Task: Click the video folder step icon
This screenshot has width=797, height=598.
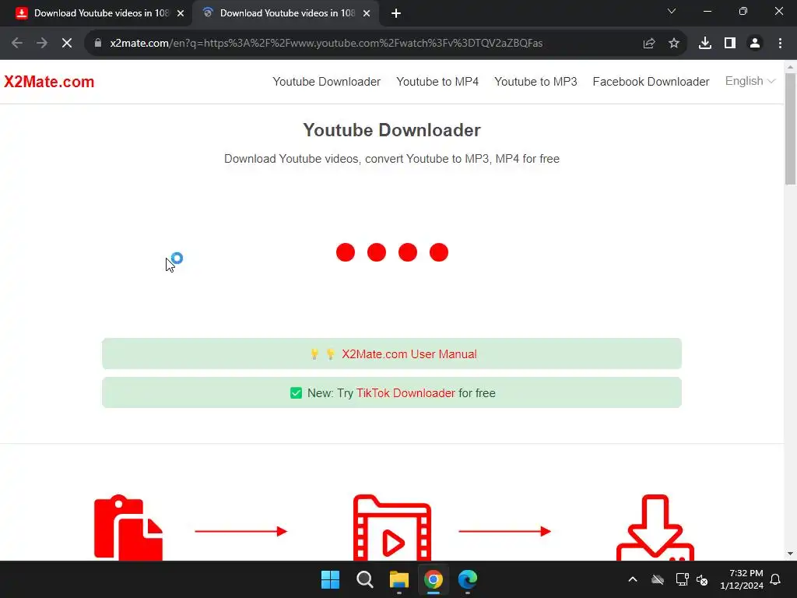Action: pyautogui.click(x=392, y=527)
